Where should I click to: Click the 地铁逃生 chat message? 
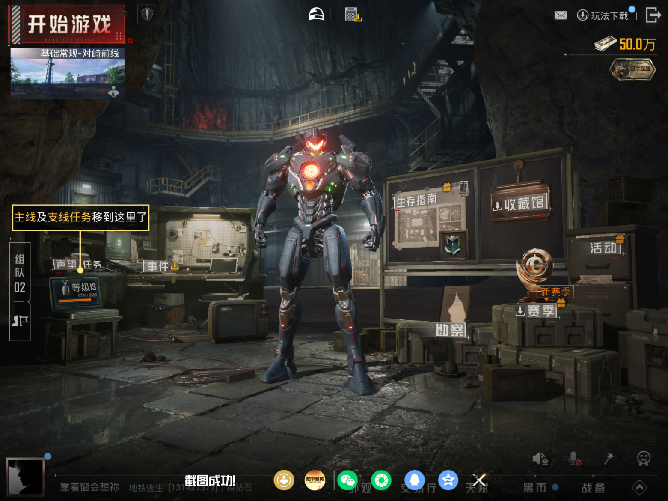pos(190,488)
